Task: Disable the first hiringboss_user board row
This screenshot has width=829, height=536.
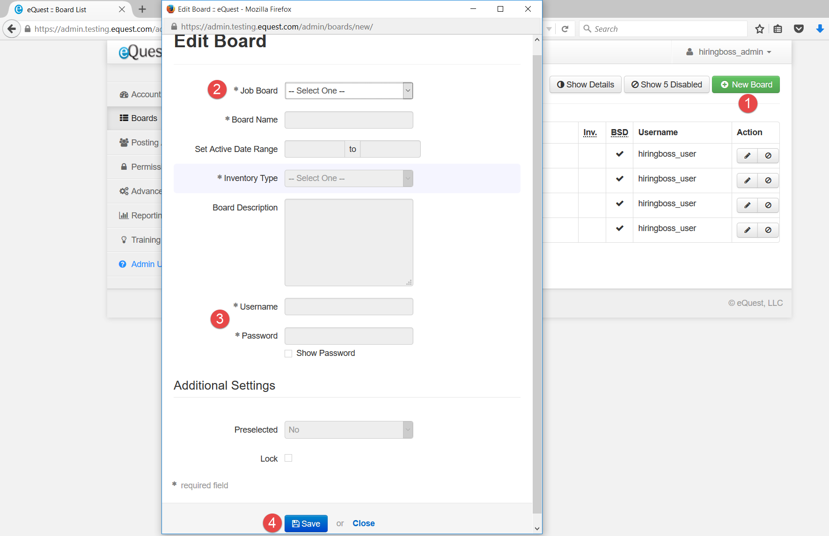Action: [768, 156]
